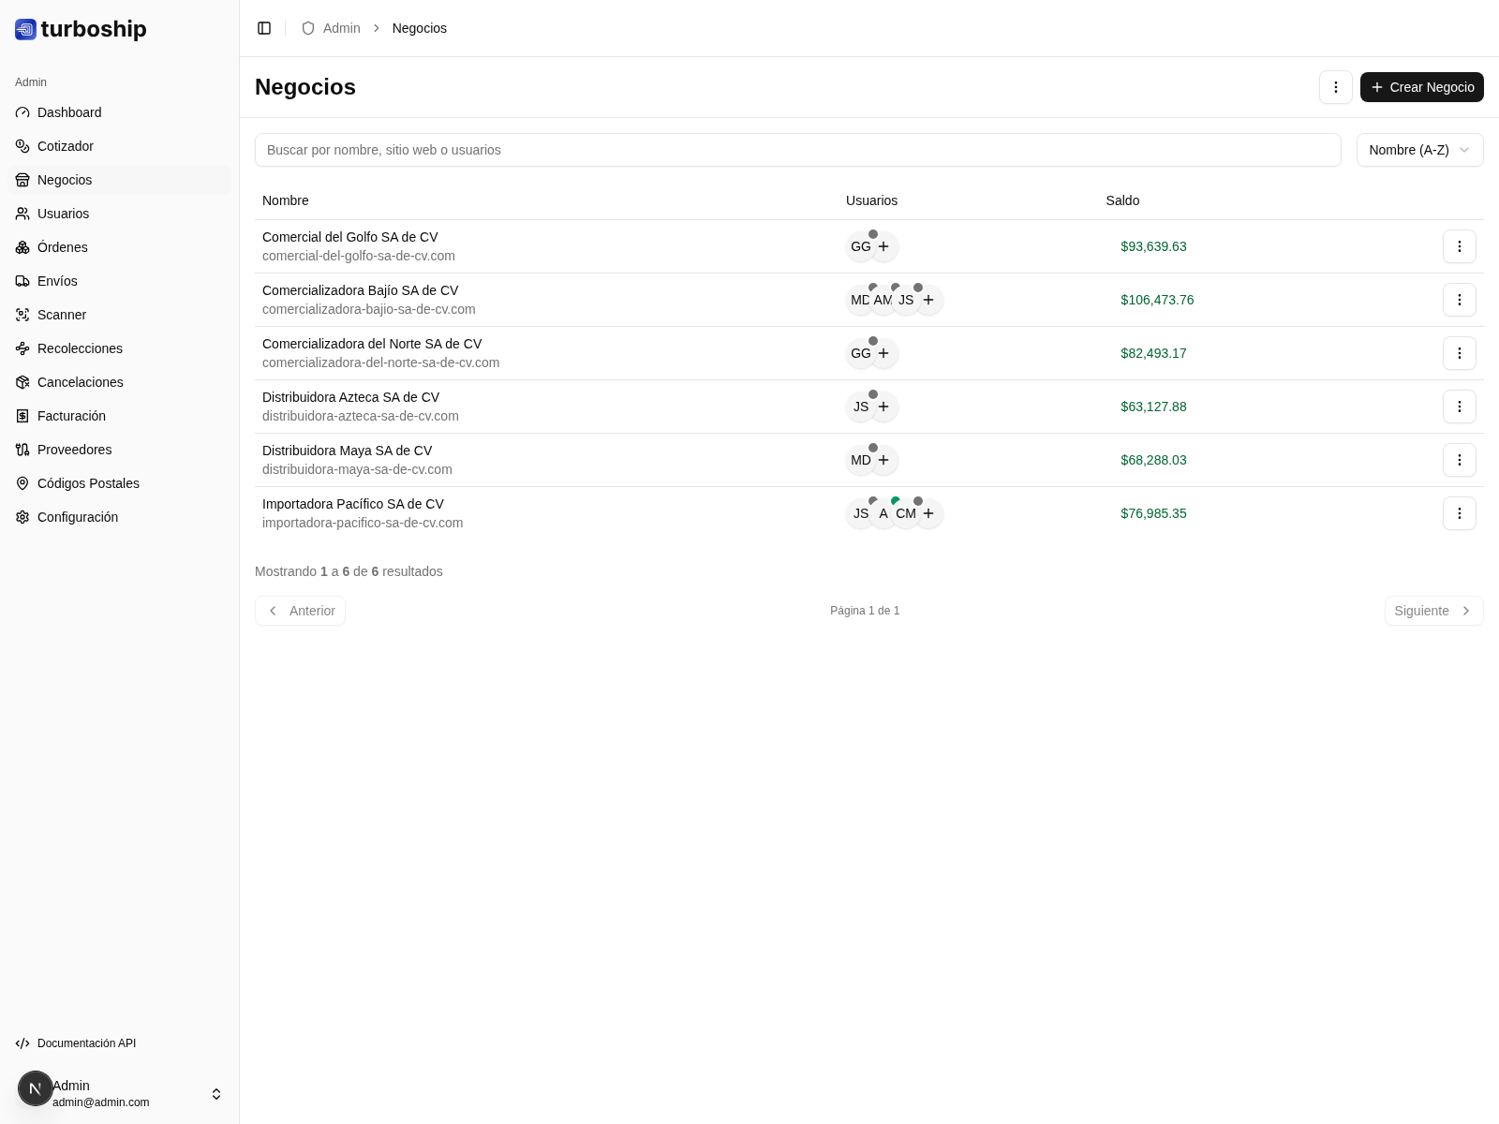
Task: Open the Documentación API link
Action: tap(87, 1043)
